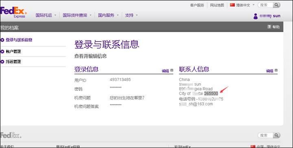
Task: Click the user name ending in sun
Action: pos(270,16)
